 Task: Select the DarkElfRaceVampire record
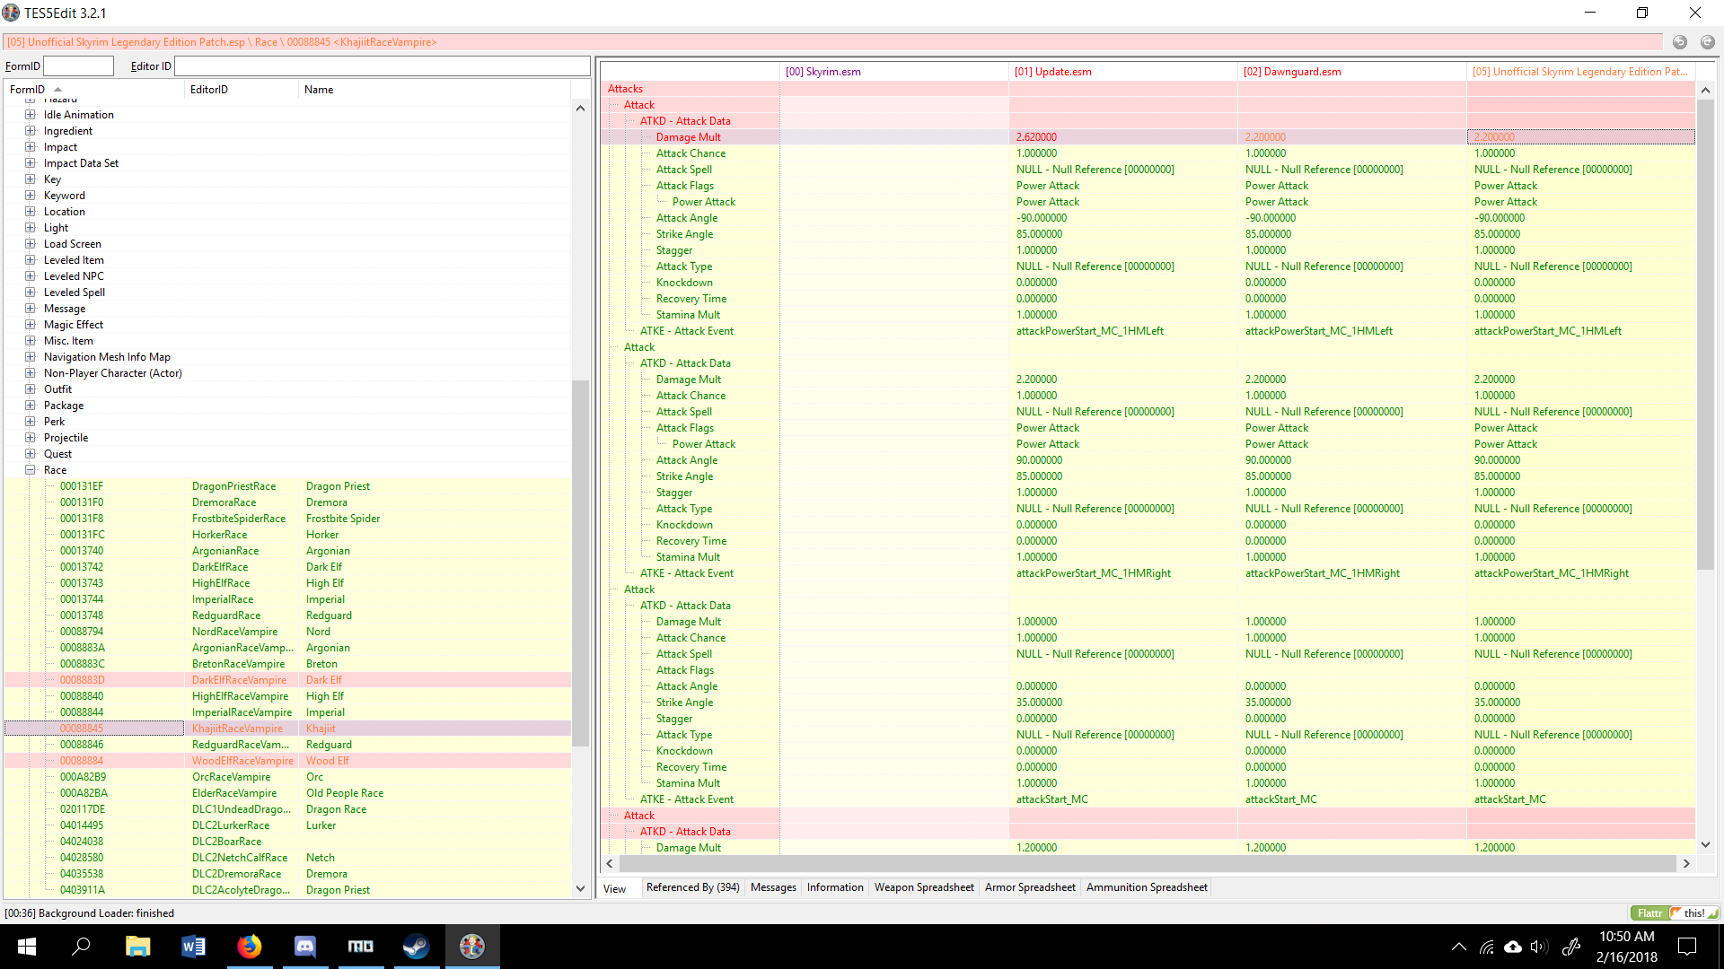[x=287, y=680]
